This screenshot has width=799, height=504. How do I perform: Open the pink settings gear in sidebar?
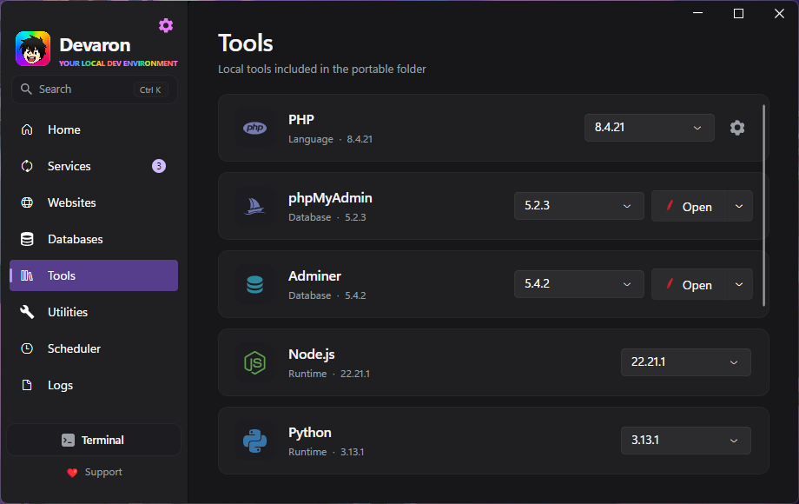click(x=166, y=25)
